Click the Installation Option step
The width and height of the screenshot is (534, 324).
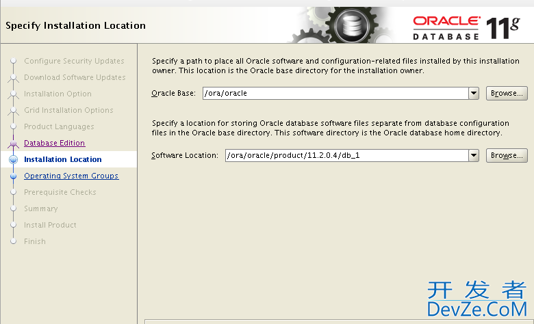[58, 94]
